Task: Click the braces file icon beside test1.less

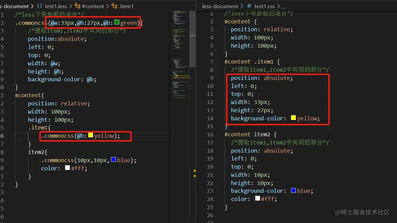Action: tap(40, 6)
